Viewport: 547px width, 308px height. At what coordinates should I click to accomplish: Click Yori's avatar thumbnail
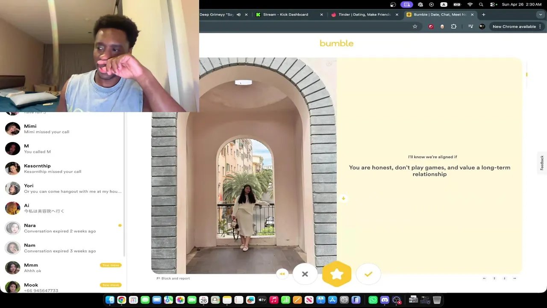click(12, 188)
